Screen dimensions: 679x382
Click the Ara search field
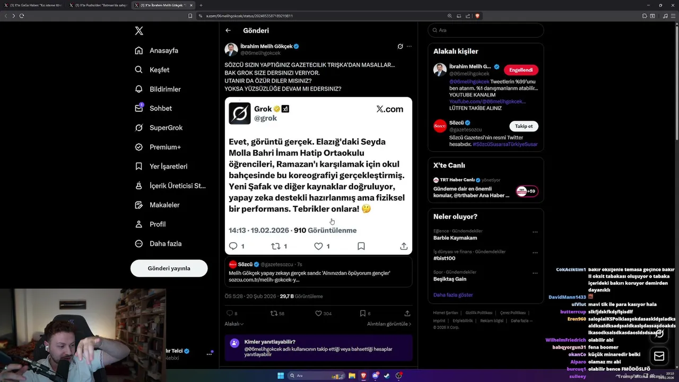coord(486,30)
